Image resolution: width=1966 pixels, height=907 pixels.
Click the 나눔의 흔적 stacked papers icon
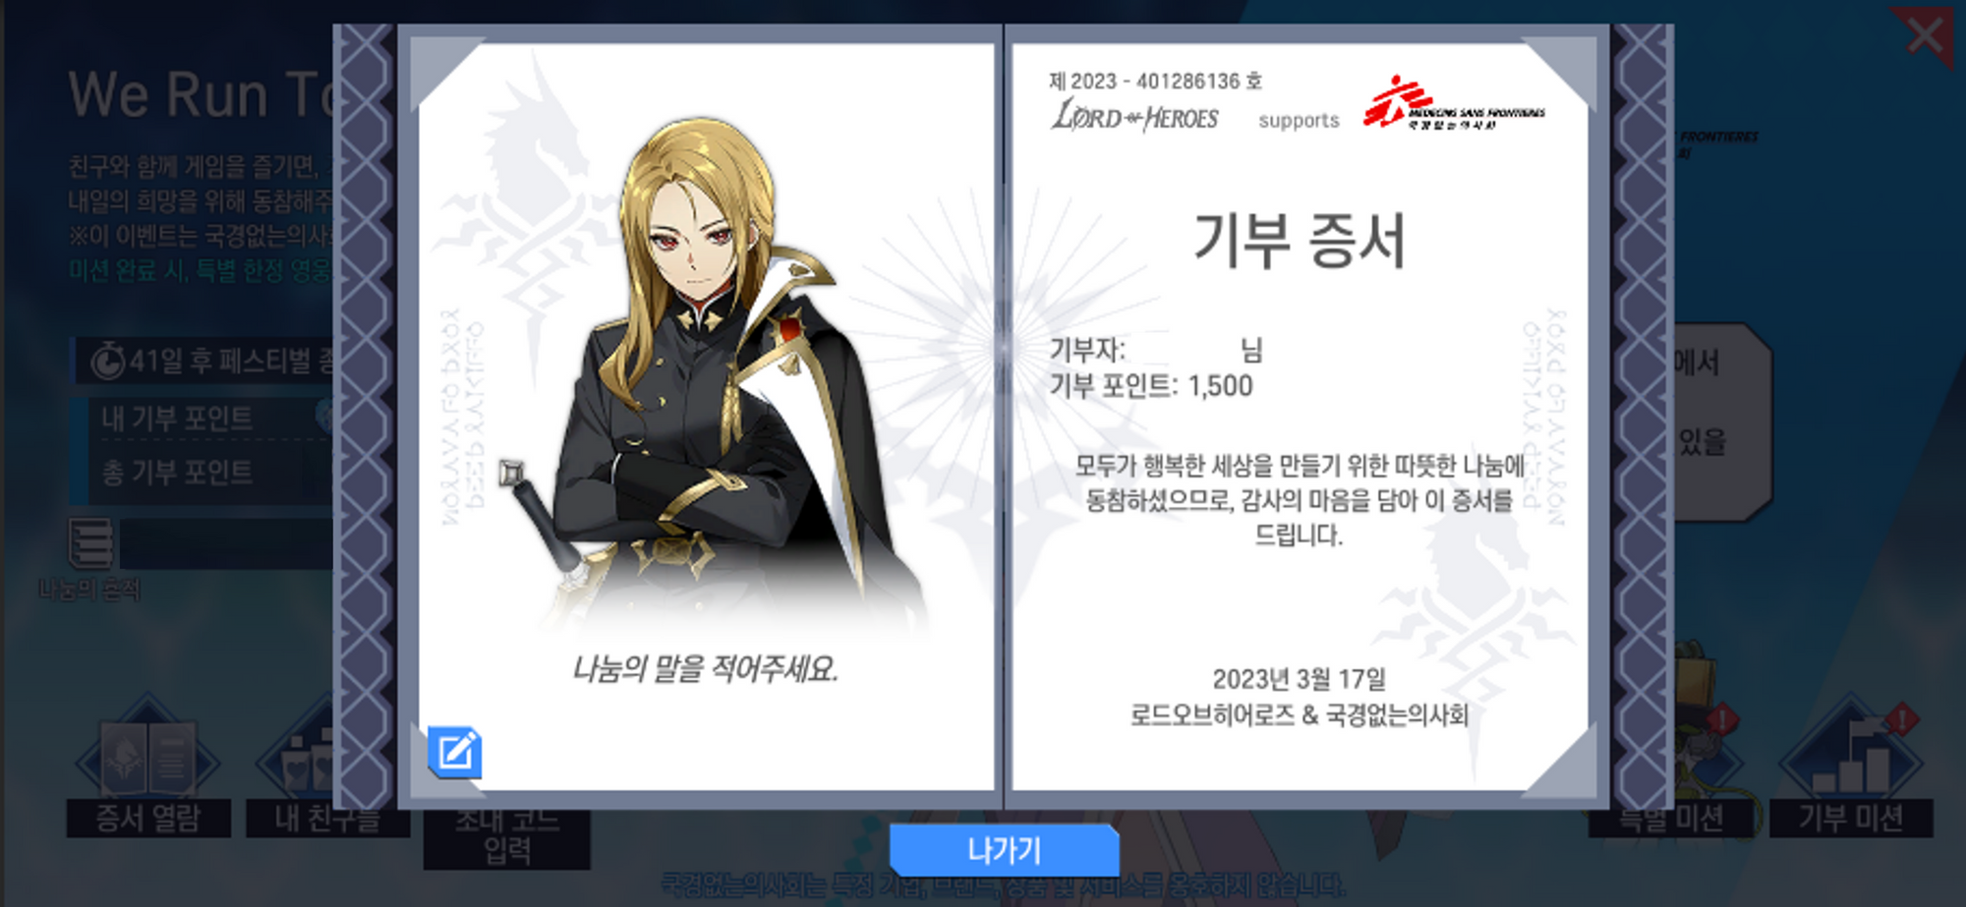pos(90,543)
